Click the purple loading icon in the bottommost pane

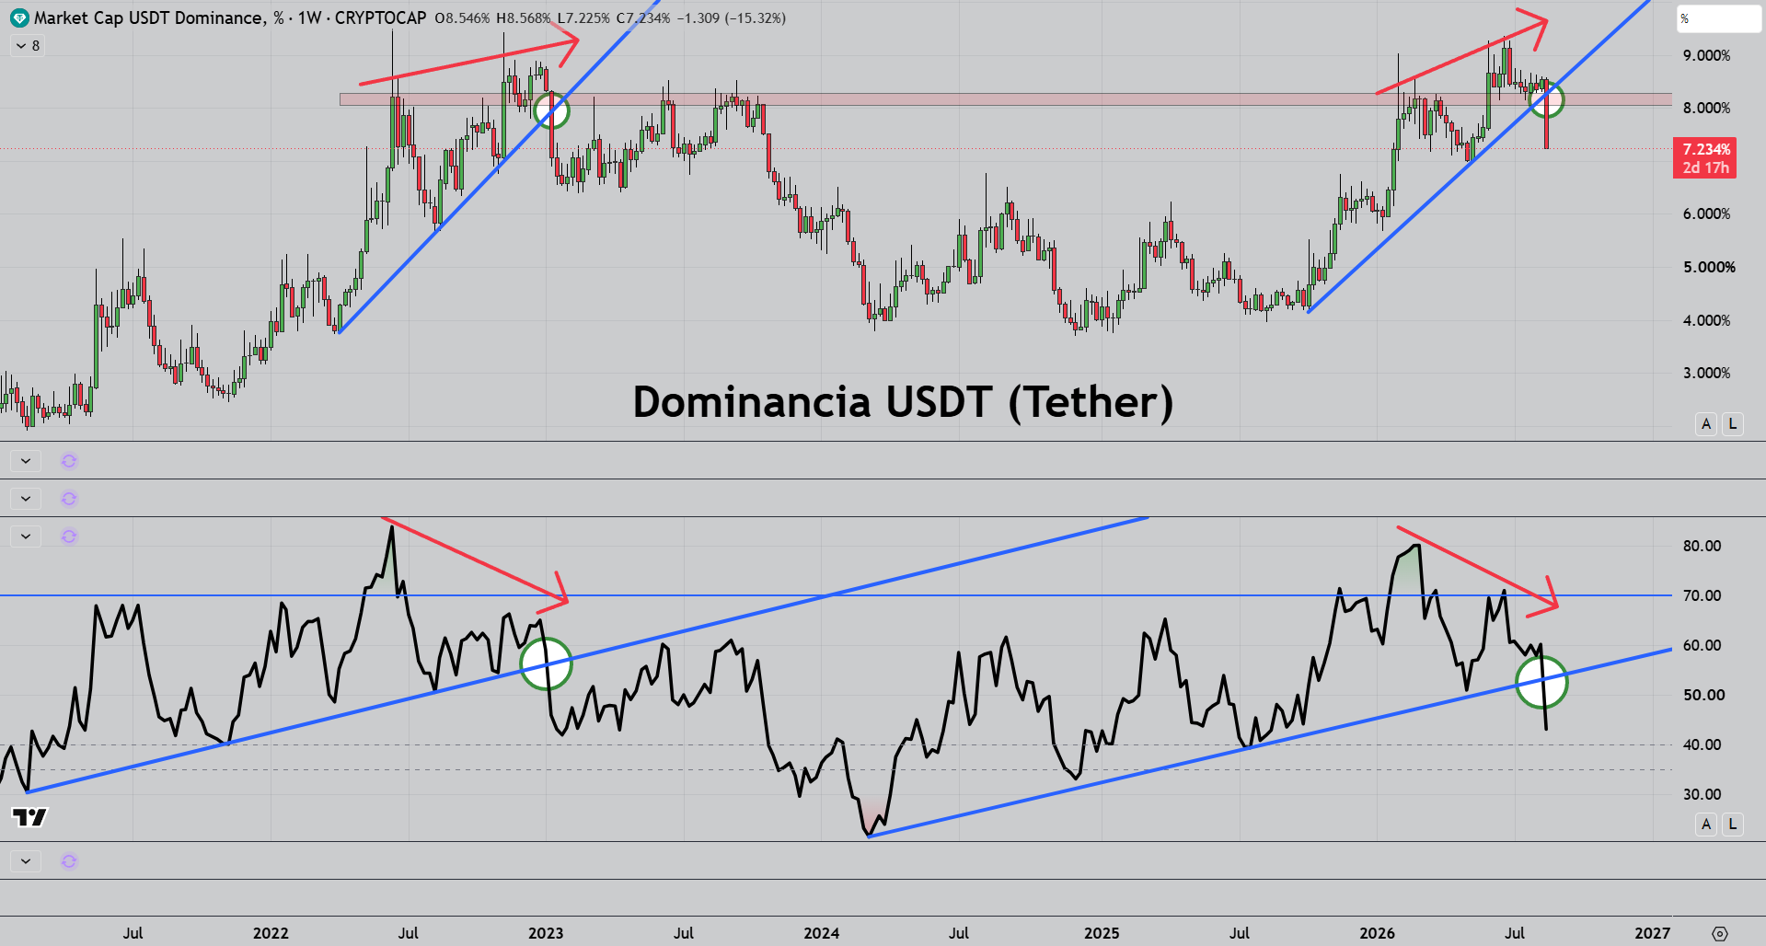point(69,861)
